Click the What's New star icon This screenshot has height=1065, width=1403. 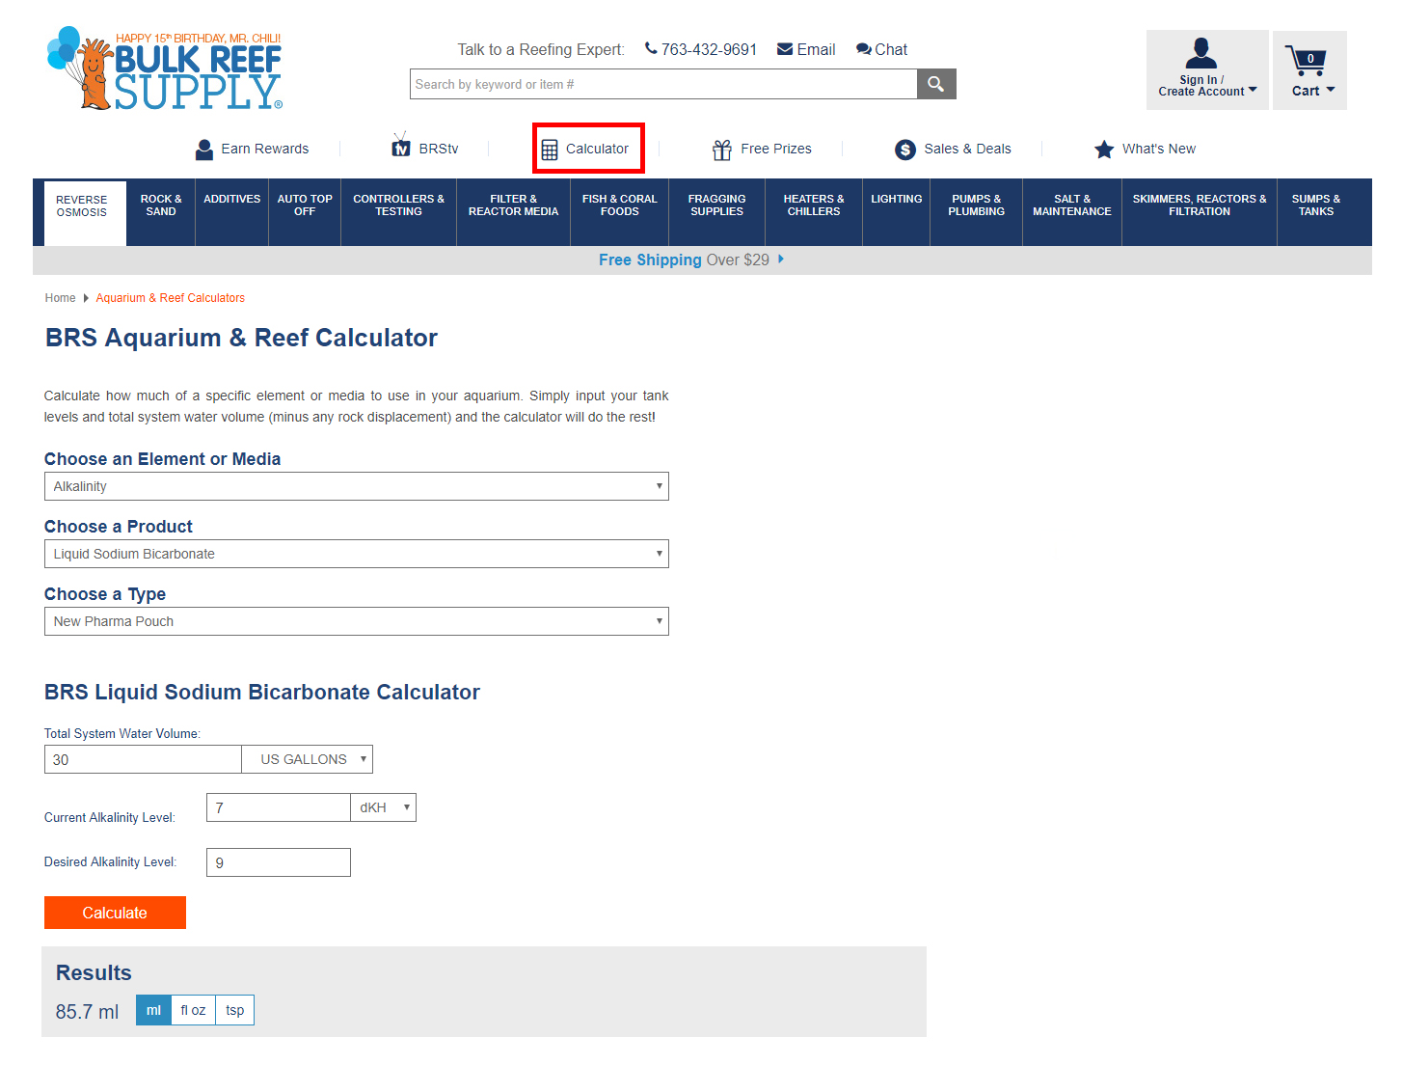point(1104,150)
